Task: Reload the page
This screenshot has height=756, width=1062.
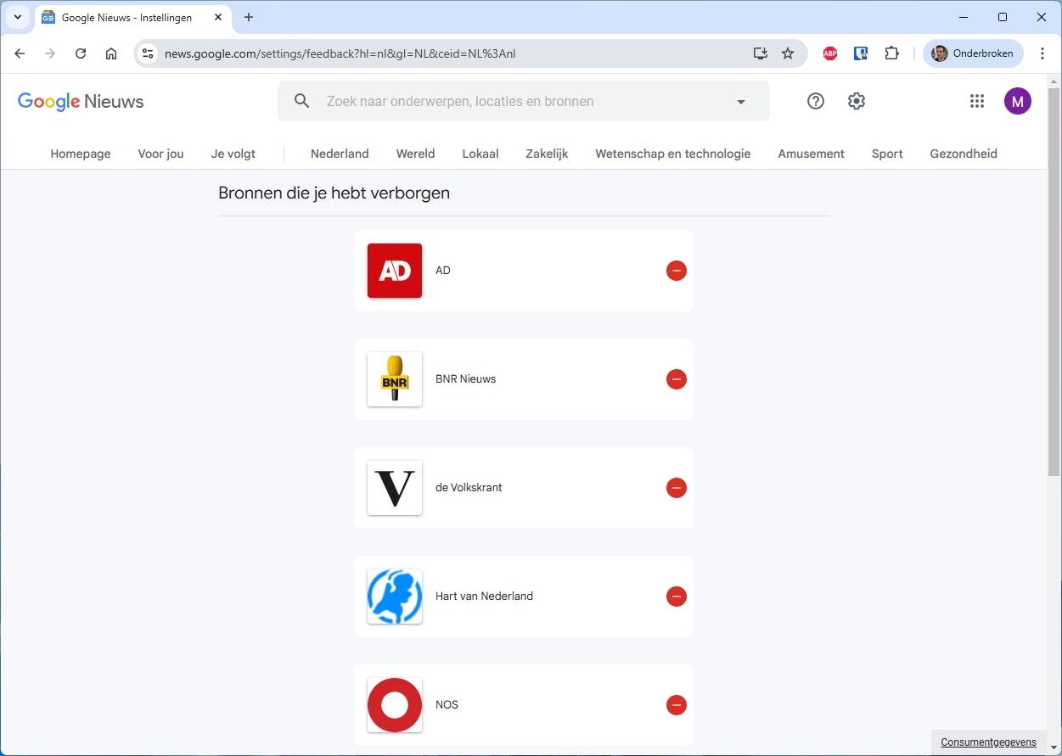Action: [81, 53]
